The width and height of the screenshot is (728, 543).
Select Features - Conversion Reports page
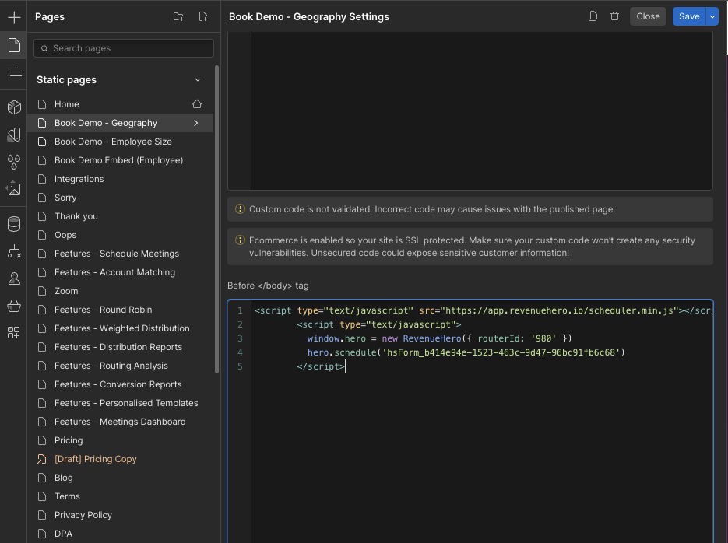(x=120, y=384)
